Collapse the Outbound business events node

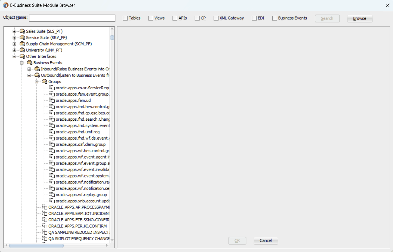point(29,75)
